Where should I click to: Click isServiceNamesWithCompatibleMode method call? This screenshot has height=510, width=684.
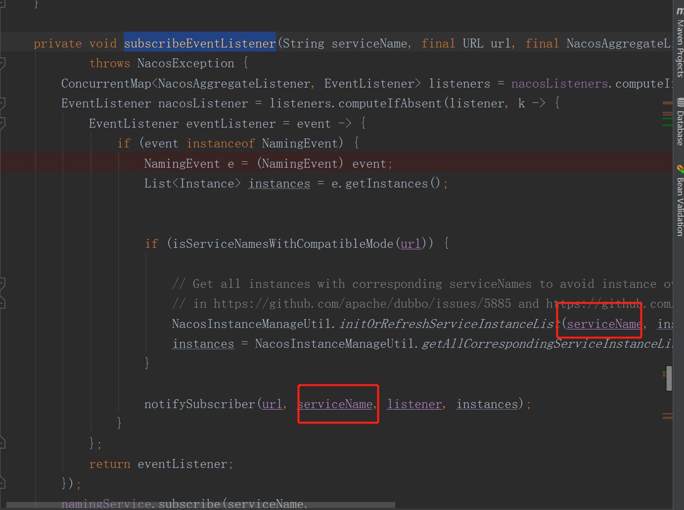283,244
